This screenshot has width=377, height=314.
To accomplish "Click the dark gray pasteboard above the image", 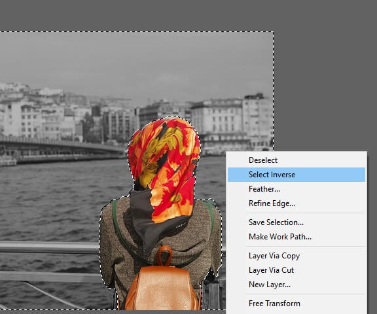I will (x=188, y=15).
